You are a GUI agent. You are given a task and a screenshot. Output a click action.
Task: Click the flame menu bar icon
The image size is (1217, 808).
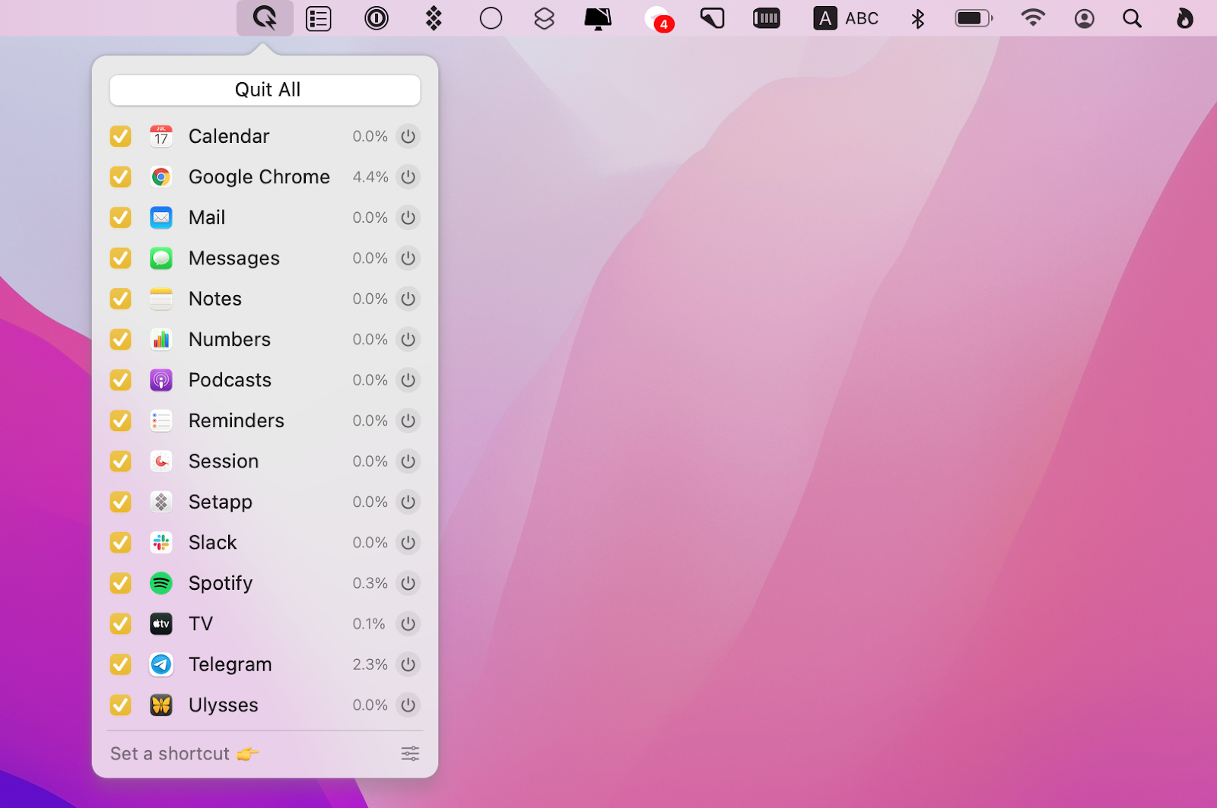pos(1185,18)
